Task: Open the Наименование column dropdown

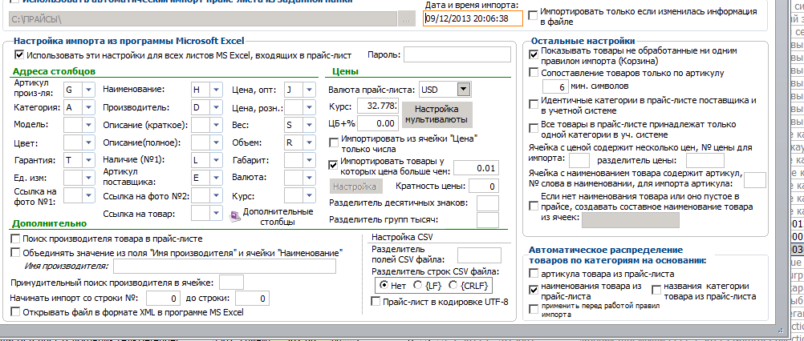Action: click(x=217, y=90)
